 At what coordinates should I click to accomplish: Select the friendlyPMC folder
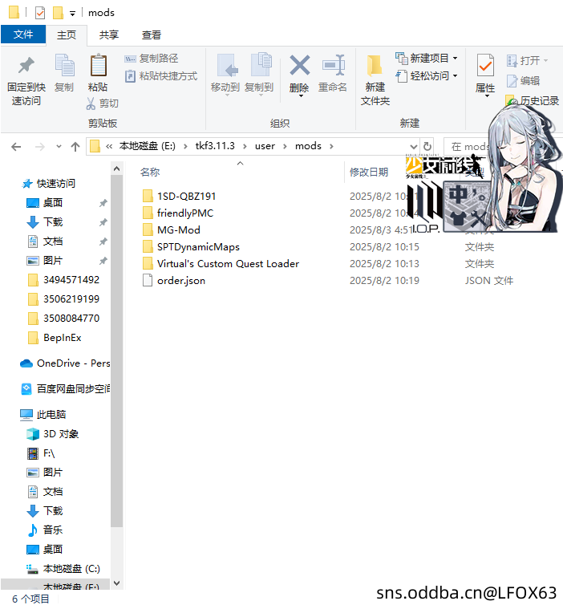pyautogui.click(x=185, y=213)
